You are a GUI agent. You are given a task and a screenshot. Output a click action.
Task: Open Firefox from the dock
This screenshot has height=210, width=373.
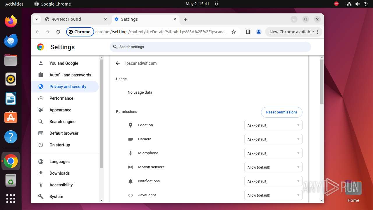(x=11, y=21)
